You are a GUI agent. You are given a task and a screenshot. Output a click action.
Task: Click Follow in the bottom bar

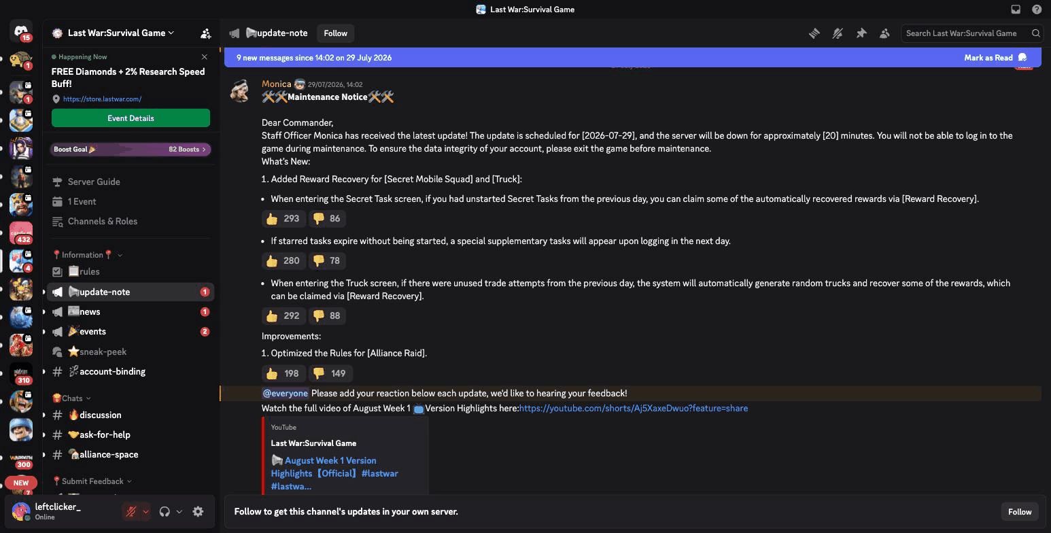[1019, 512]
